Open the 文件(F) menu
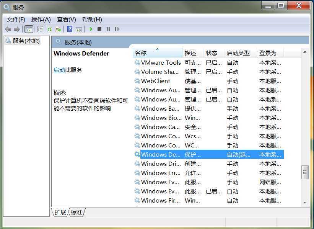 [x=16, y=20]
